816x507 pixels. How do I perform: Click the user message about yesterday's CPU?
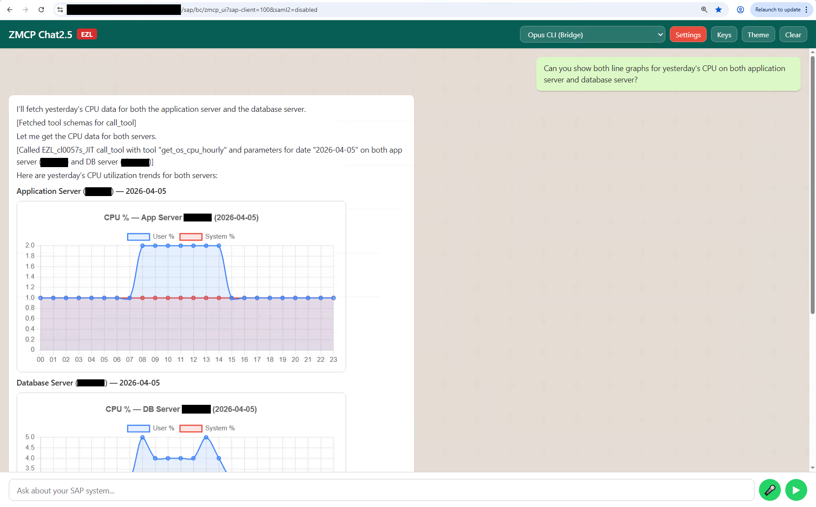click(x=668, y=74)
